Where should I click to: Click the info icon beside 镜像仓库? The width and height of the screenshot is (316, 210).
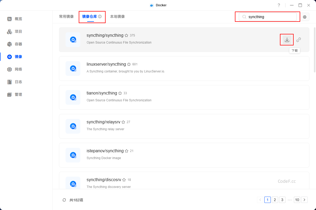[x=100, y=16]
